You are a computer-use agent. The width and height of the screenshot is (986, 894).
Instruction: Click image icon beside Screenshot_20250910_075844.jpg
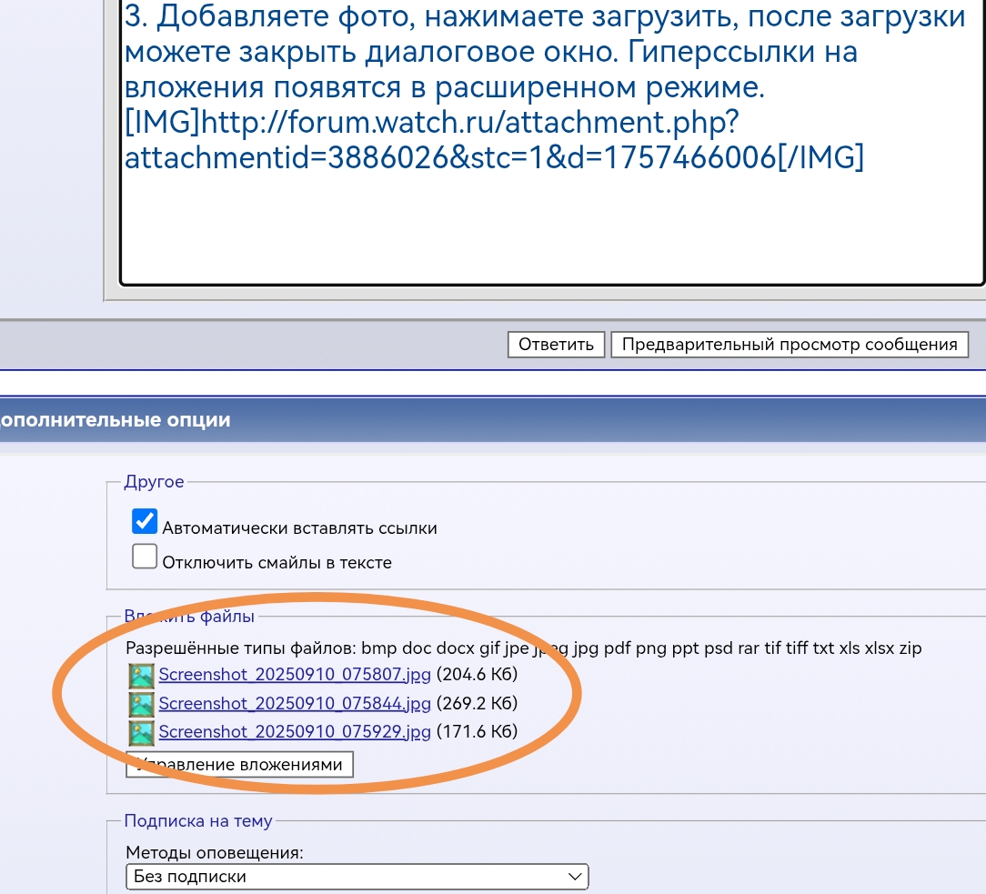141,703
